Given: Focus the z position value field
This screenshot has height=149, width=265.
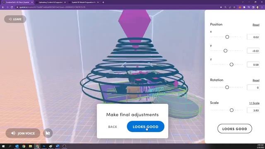Looking at the screenshot, I should [253, 65].
